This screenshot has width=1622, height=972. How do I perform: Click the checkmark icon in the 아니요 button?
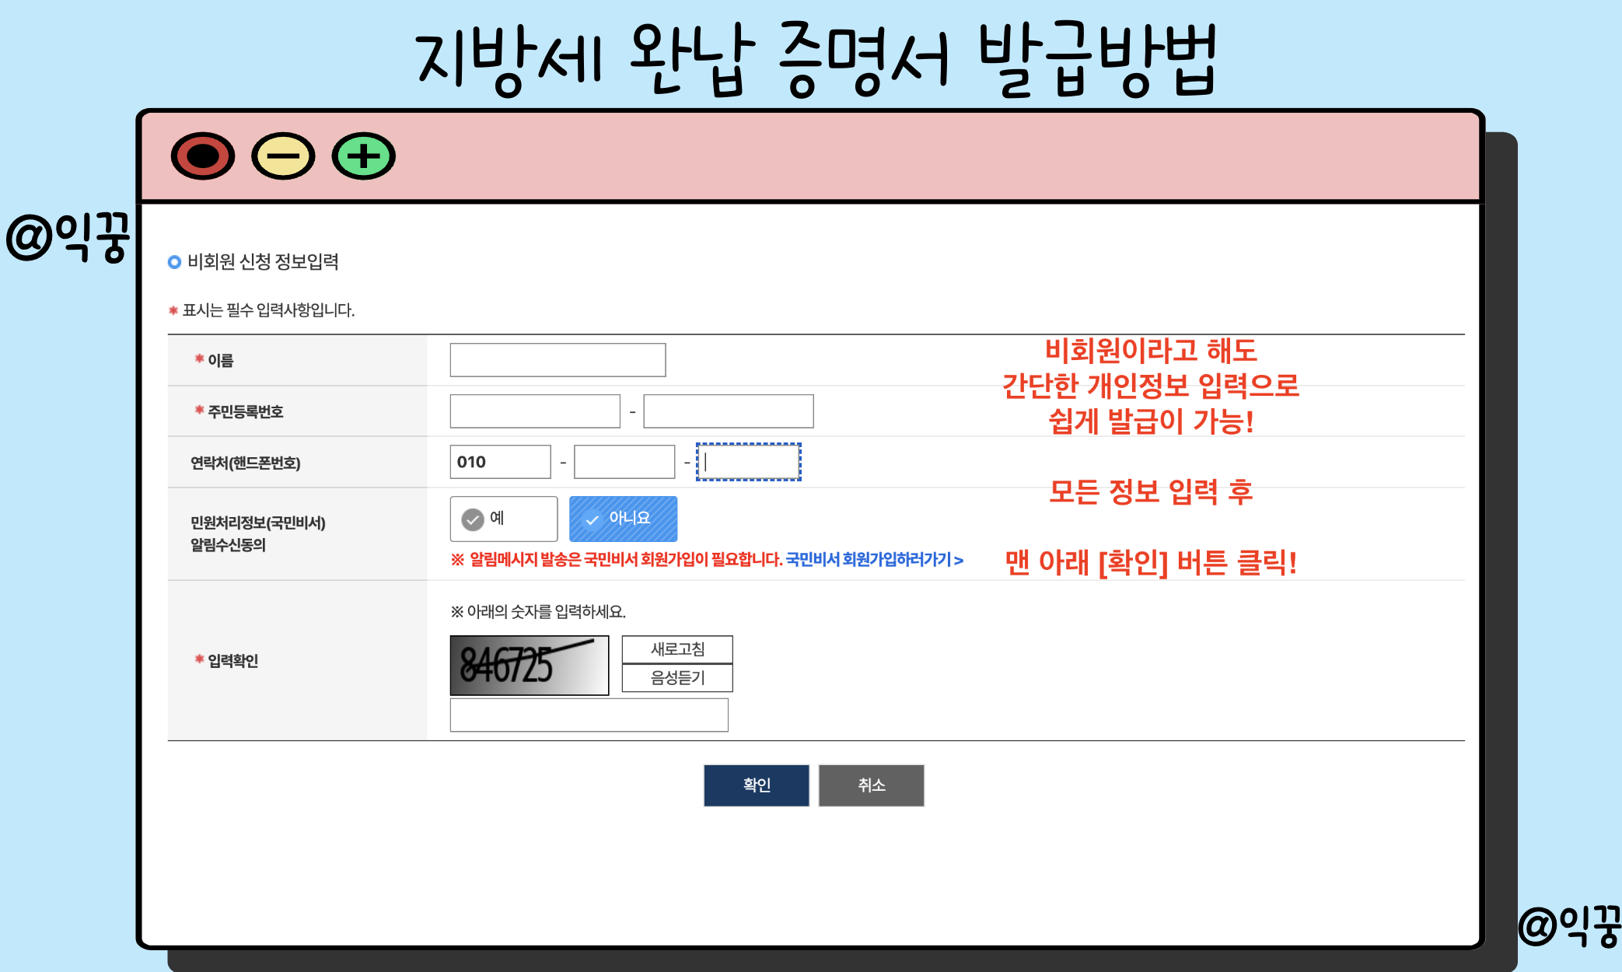point(593,519)
